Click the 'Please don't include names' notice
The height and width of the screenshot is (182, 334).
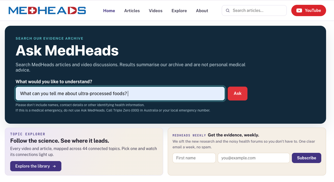80,105
